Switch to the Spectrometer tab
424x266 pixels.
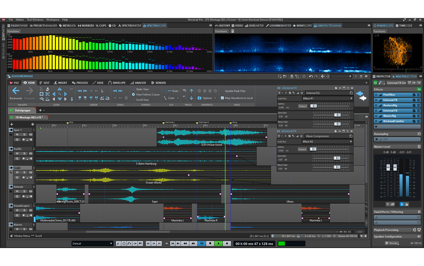(x=130, y=26)
